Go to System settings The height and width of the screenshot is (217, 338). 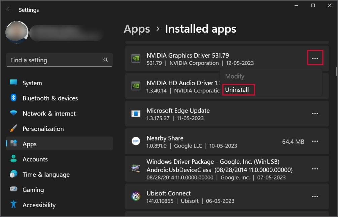(59, 83)
